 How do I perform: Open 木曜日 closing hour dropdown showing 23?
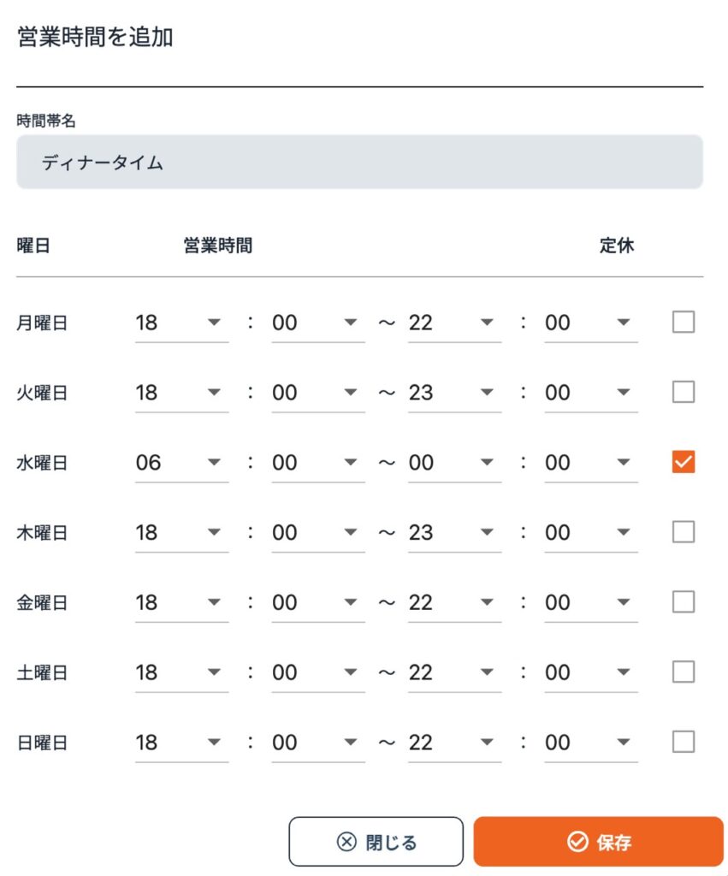pyautogui.click(x=454, y=533)
